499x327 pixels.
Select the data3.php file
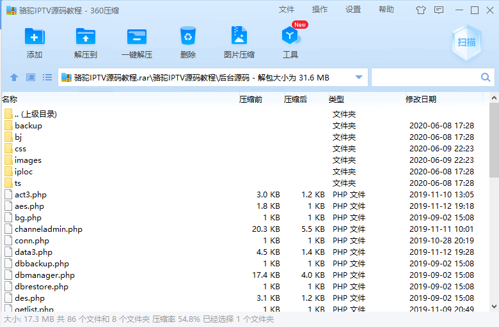coord(245,252)
